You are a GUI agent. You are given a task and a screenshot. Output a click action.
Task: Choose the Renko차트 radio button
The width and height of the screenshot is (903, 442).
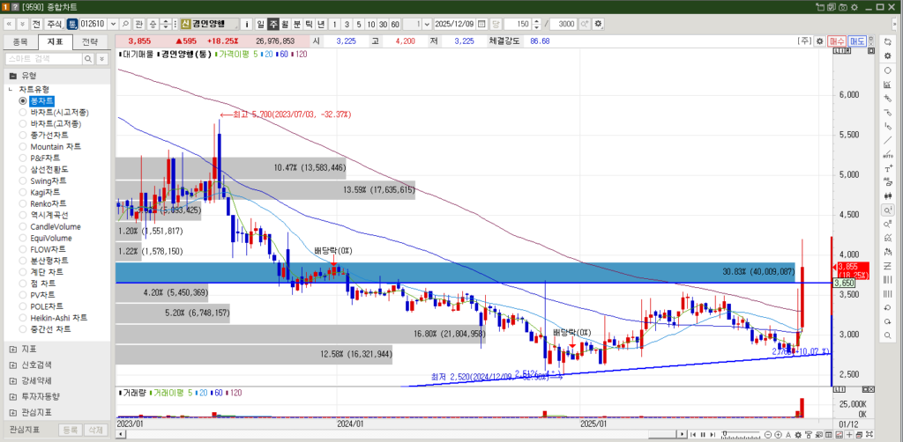pos(49,203)
